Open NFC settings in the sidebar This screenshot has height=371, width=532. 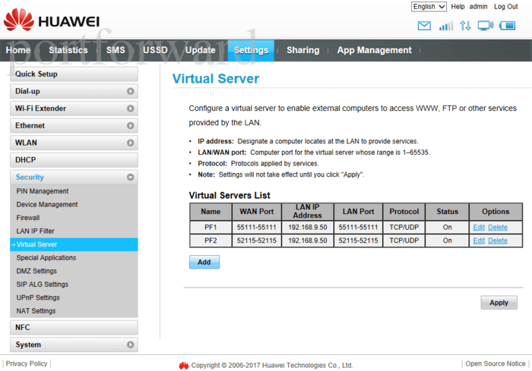coord(74,328)
